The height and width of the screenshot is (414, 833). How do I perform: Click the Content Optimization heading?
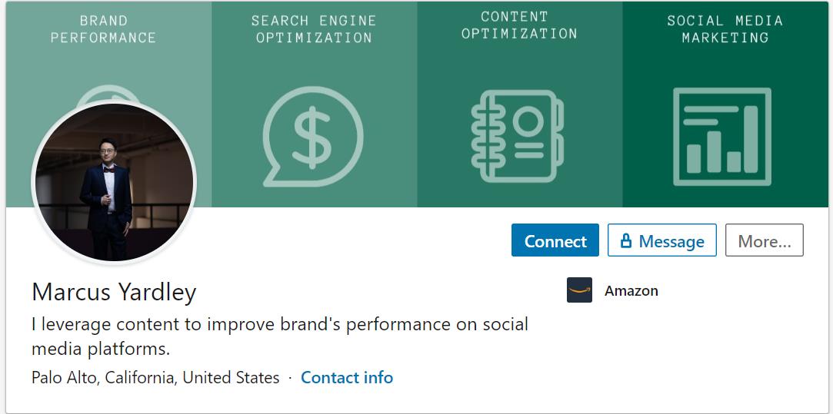tap(519, 25)
